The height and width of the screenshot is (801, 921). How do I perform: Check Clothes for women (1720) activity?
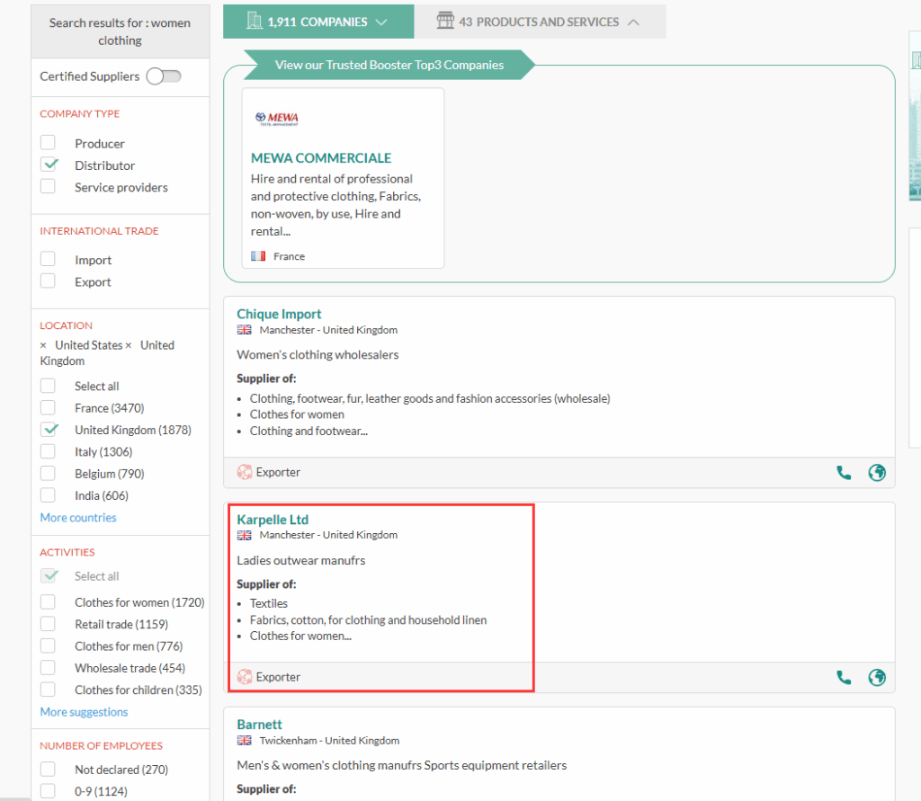48,601
